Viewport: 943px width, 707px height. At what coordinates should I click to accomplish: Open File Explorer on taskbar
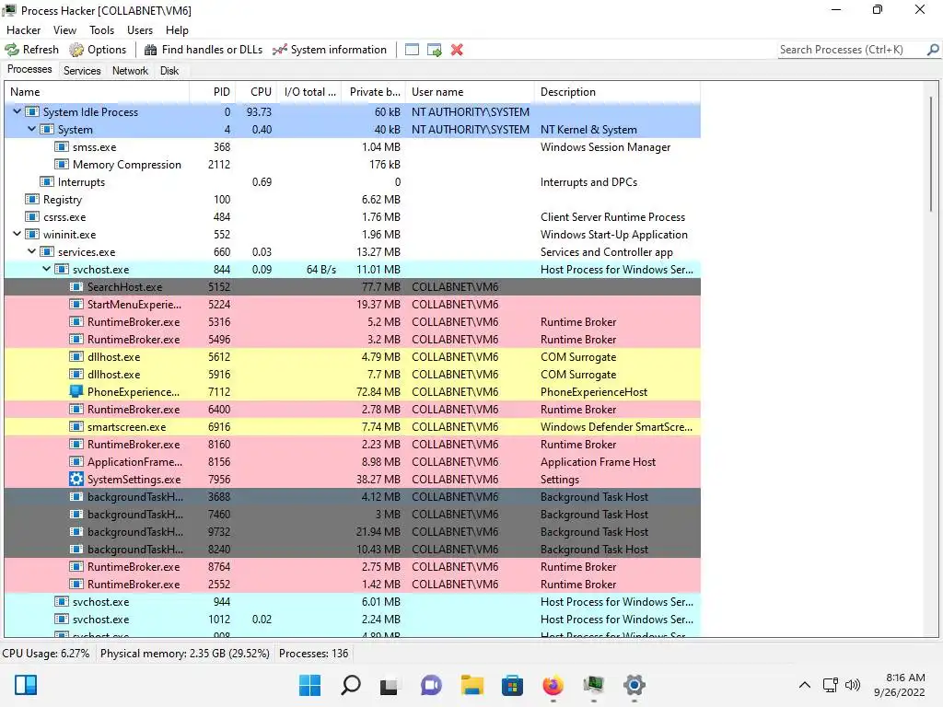point(472,685)
